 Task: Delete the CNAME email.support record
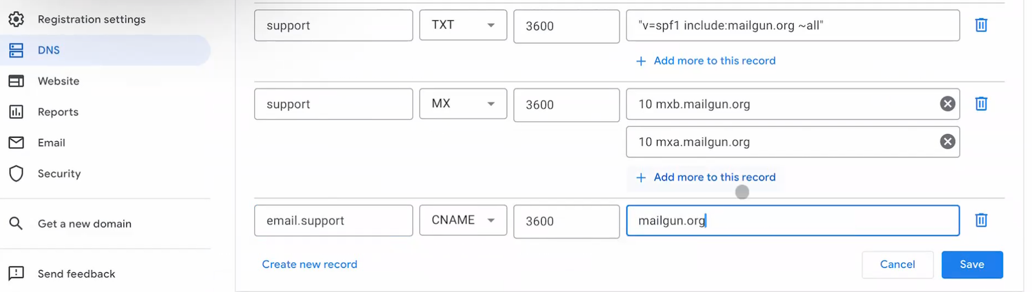tap(981, 220)
